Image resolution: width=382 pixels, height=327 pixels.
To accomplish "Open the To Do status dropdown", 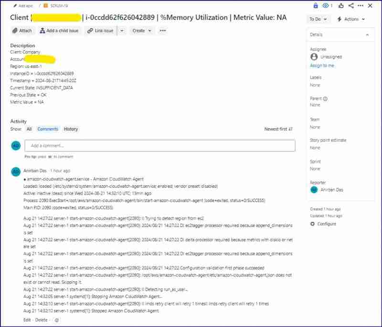I will point(317,19).
